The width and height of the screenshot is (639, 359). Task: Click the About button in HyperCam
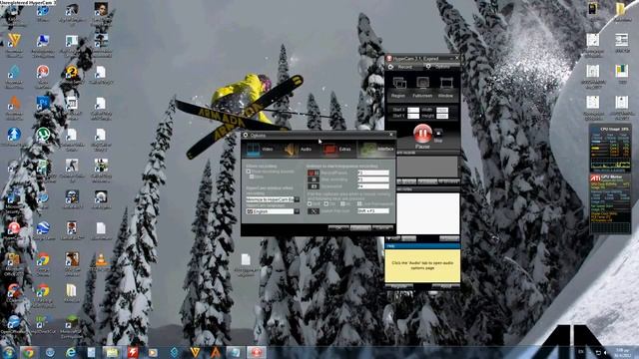click(x=446, y=286)
